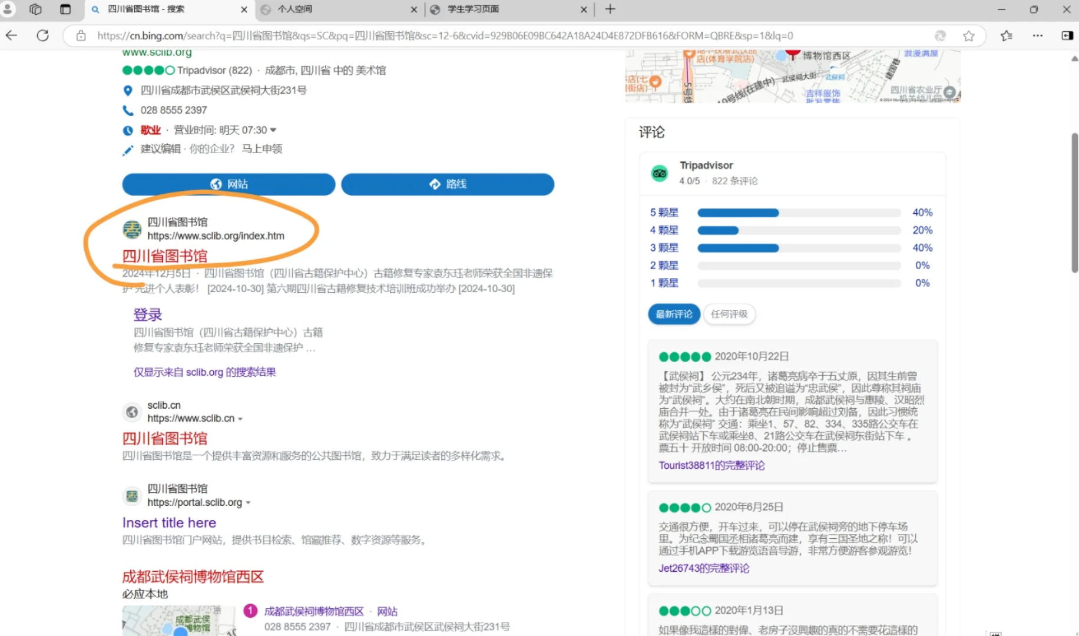The height and width of the screenshot is (636, 1079).
Task: Open the Settings and more ellipsis menu
Action: pos(1038,36)
